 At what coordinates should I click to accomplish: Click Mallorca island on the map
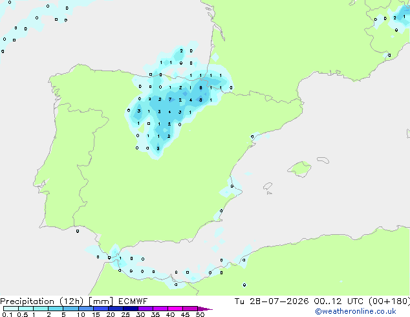coord(299,169)
